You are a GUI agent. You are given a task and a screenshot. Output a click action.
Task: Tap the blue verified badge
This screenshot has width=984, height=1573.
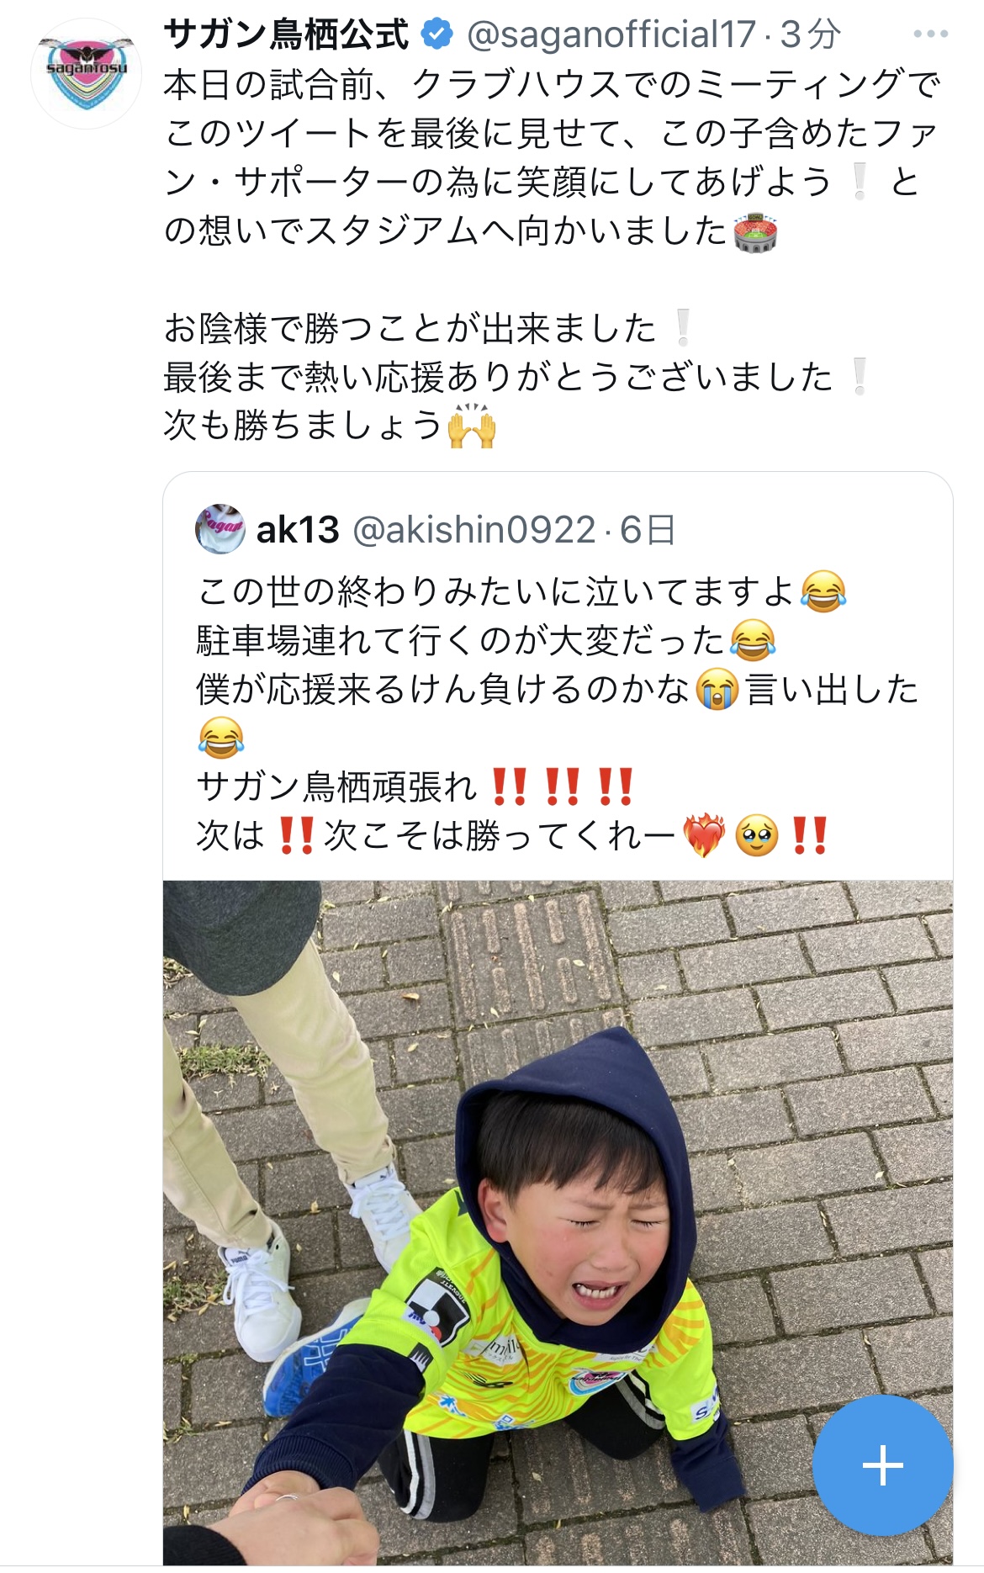pos(436,35)
